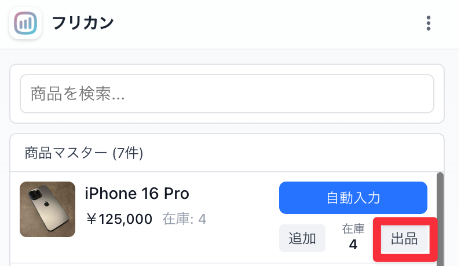Click the ￥125,000 price text
Screen dimensions: 461x266
119,219
